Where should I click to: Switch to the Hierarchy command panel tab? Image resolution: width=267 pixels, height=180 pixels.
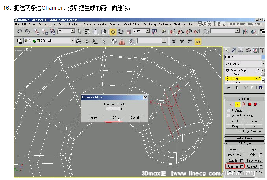tap(241, 50)
